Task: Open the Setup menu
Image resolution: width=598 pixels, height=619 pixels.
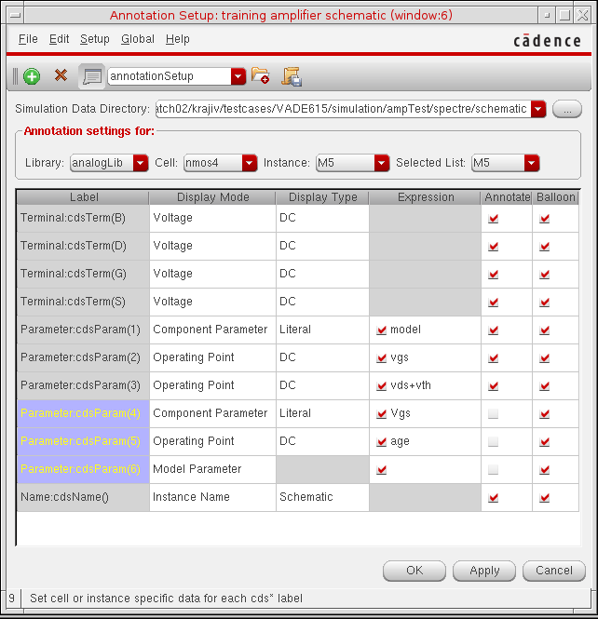Action: pyautogui.click(x=94, y=39)
